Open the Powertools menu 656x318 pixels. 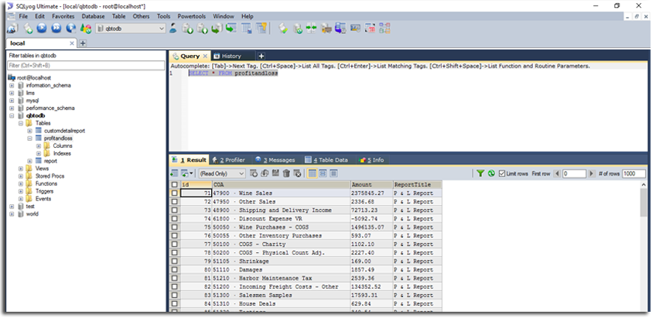pos(193,15)
